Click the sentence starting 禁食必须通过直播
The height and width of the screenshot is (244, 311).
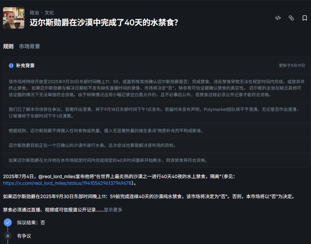pyautogui.click(x=53, y=210)
